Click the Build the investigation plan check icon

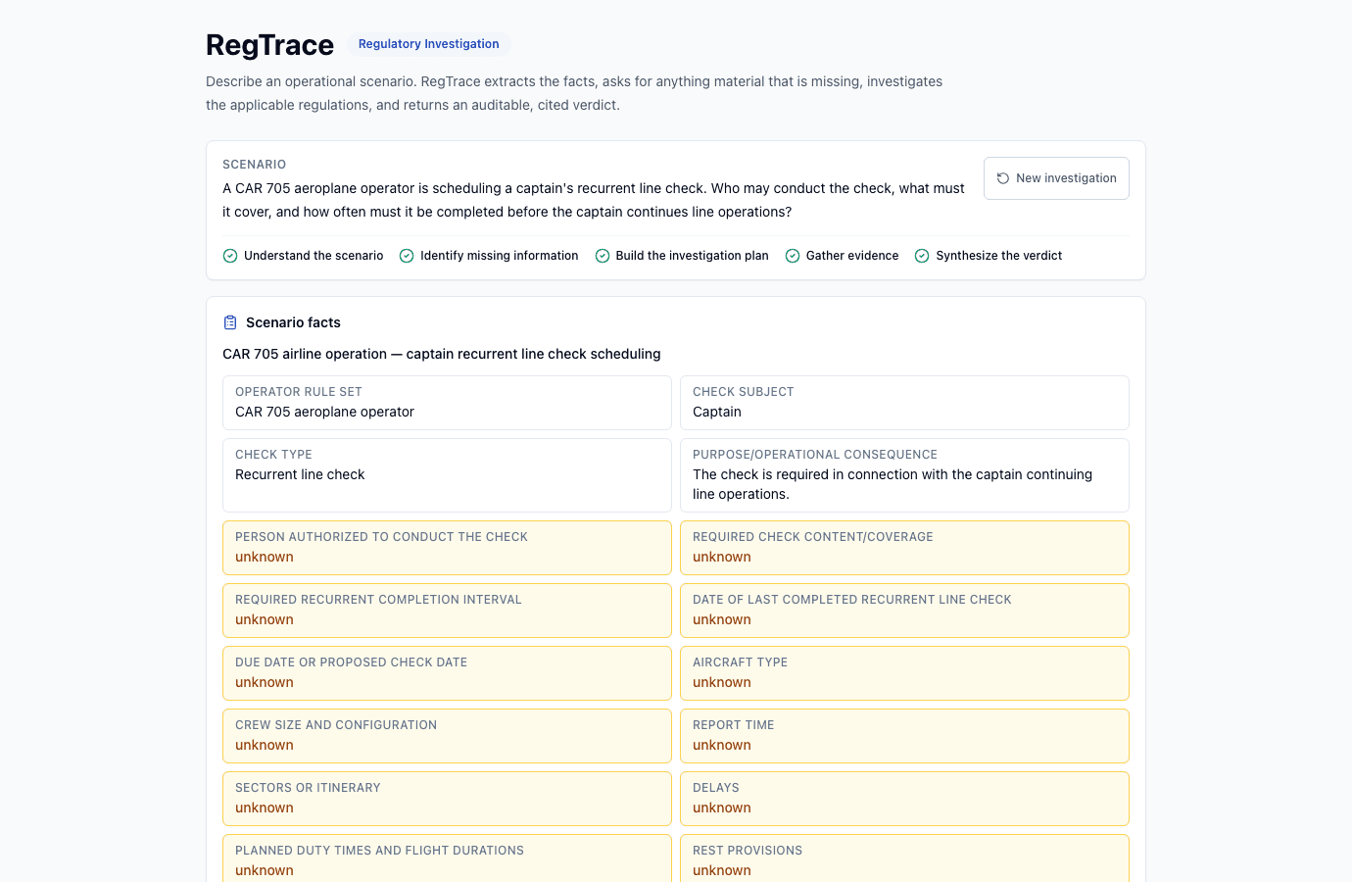pos(603,256)
